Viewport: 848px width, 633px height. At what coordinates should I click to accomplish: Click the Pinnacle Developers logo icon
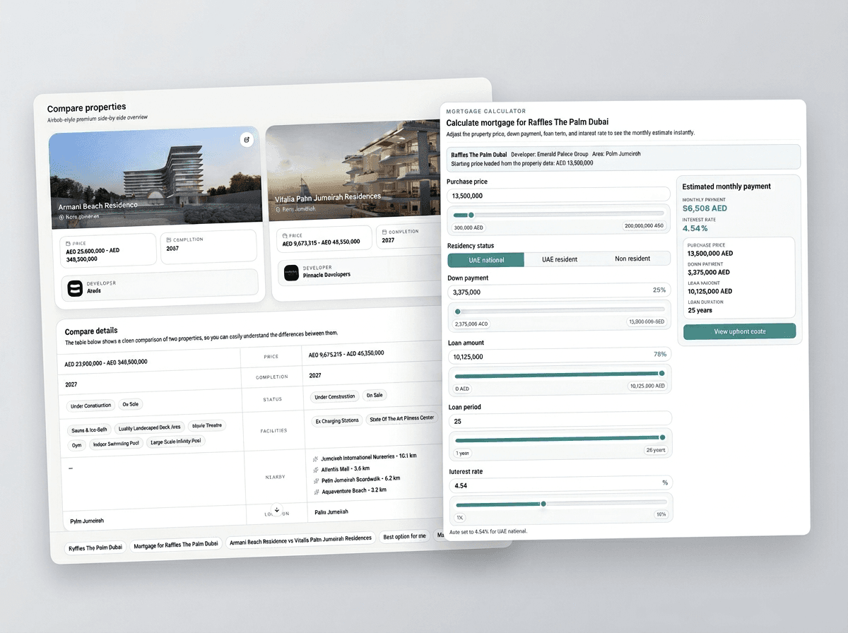[x=291, y=272]
